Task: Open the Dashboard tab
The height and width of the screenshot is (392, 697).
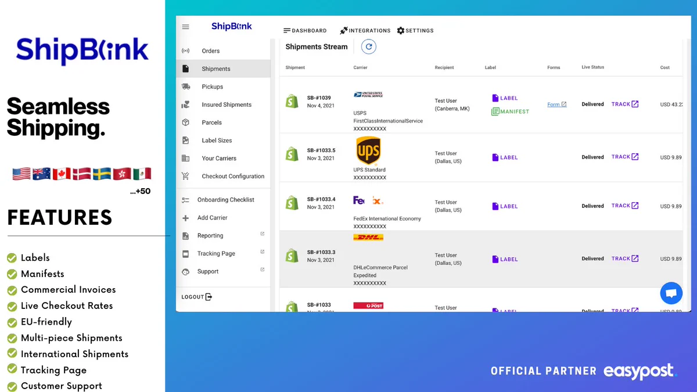Action: 305,31
